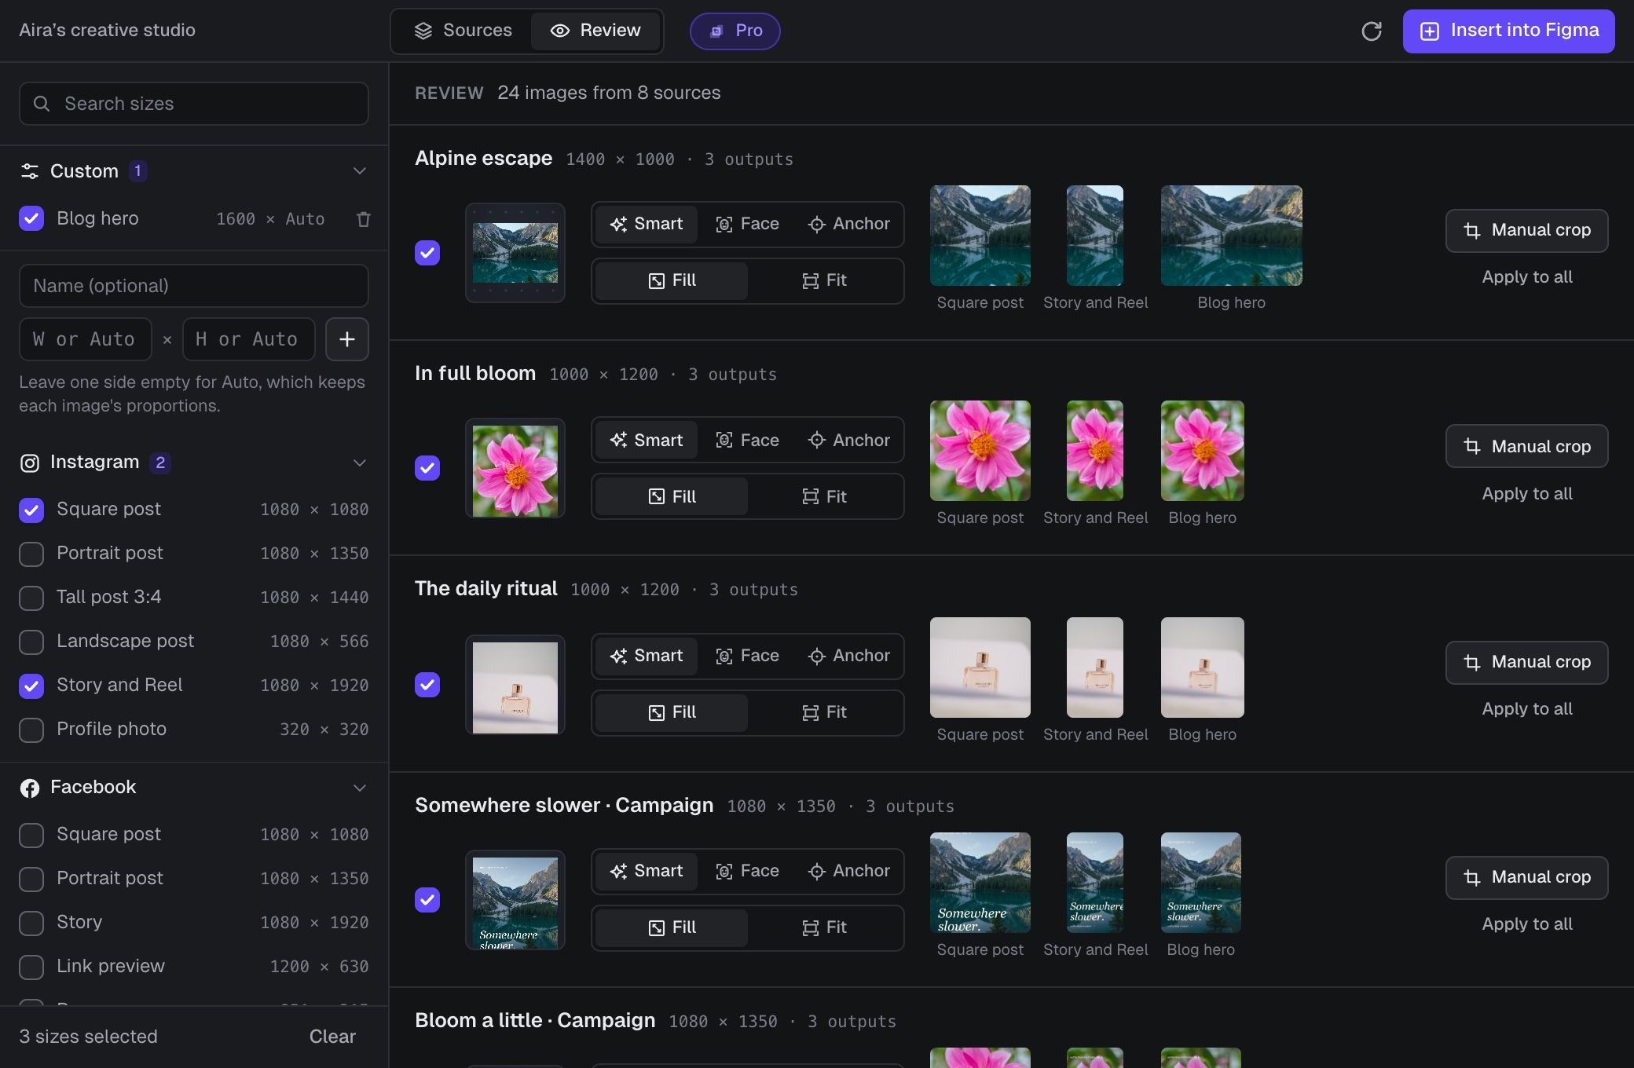Image resolution: width=1634 pixels, height=1068 pixels.
Task: Click the W or Auto width field
Action: (86, 339)
